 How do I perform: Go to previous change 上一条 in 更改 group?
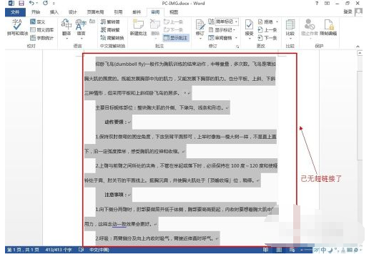point(267,30)
